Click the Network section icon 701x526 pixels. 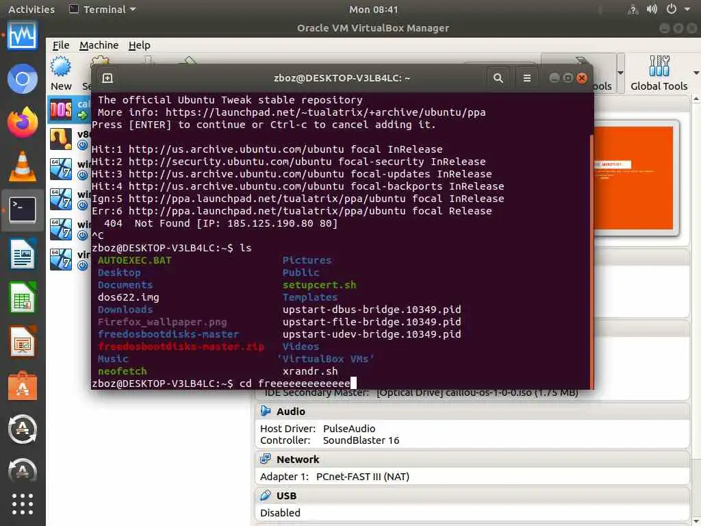click(266, 459)
